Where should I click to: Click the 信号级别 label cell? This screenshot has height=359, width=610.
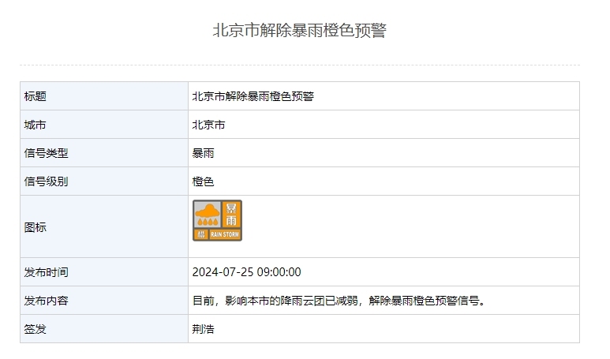point(104,181)
